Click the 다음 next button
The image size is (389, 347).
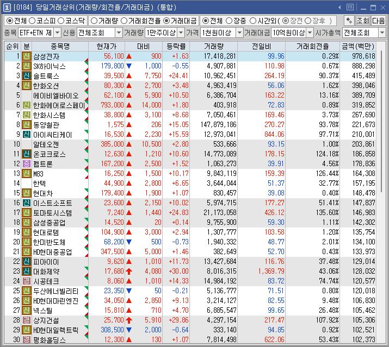(x=378, y=21)
